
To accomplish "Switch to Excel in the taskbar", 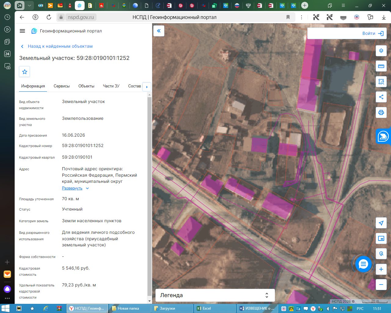I will click(215, 308).
